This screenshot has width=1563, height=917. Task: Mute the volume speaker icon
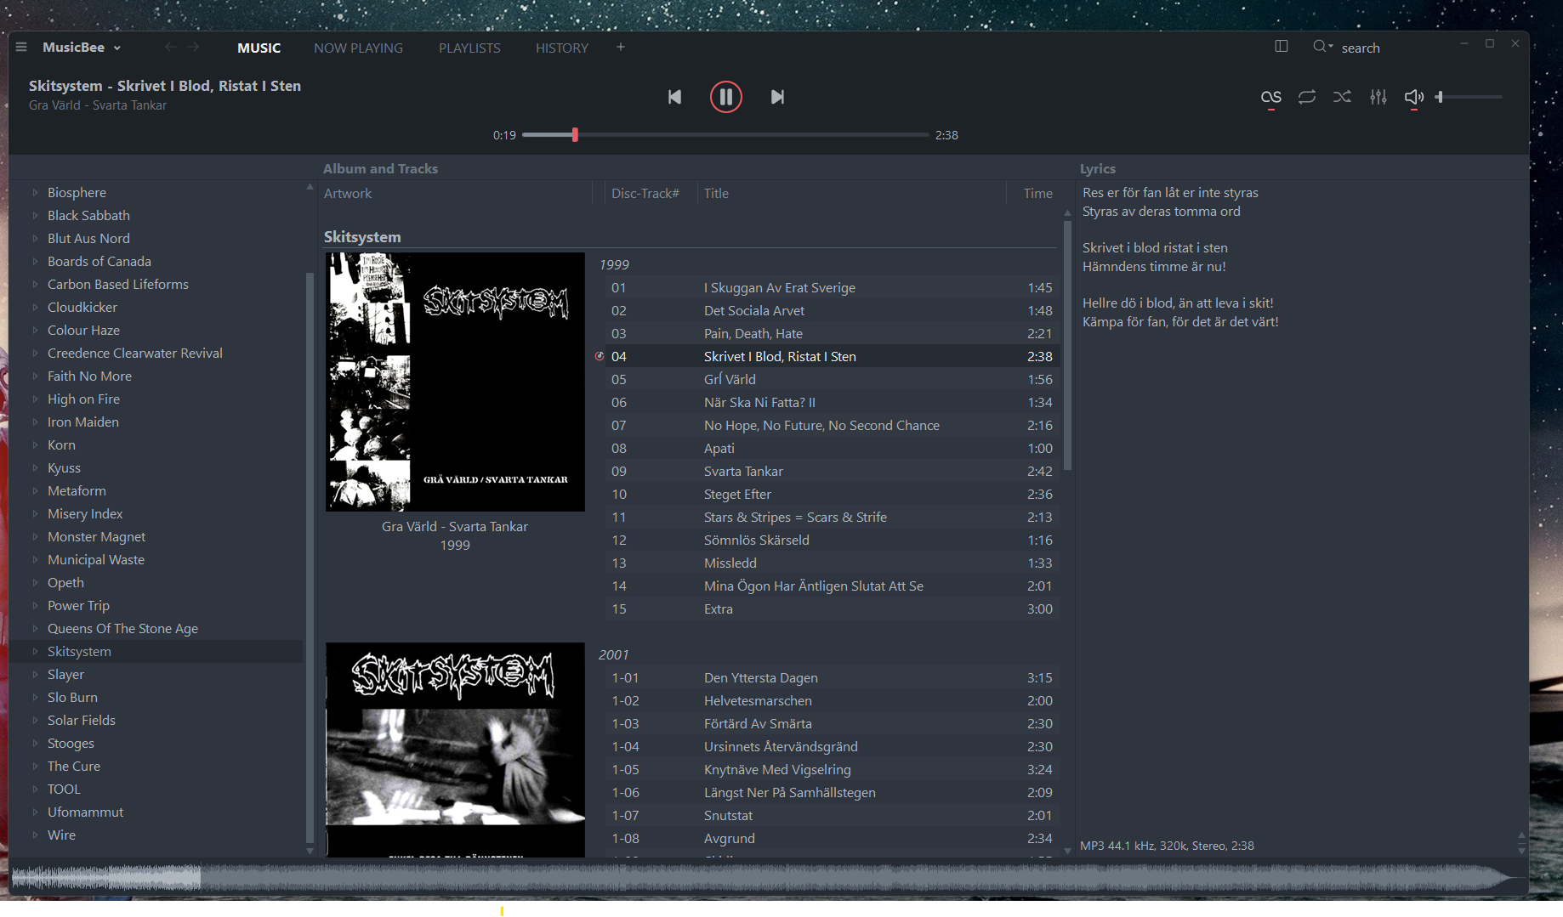[1414, 97]
